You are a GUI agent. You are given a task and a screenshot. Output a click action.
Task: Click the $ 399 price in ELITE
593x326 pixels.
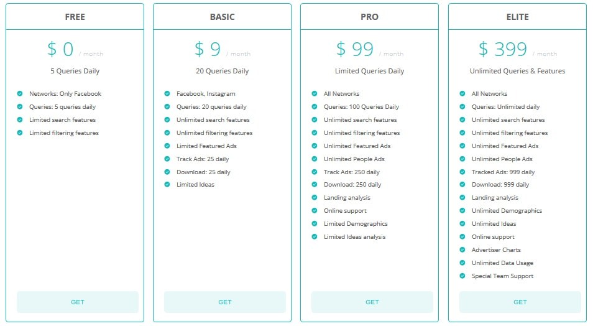[x=503, y=49]
